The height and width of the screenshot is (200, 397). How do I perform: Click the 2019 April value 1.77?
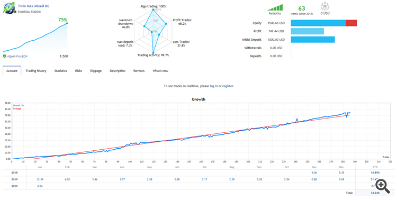click(122, 179)
